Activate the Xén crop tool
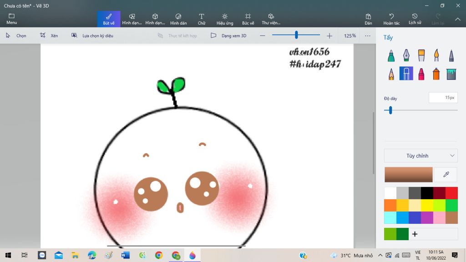 tap(49, 35)
